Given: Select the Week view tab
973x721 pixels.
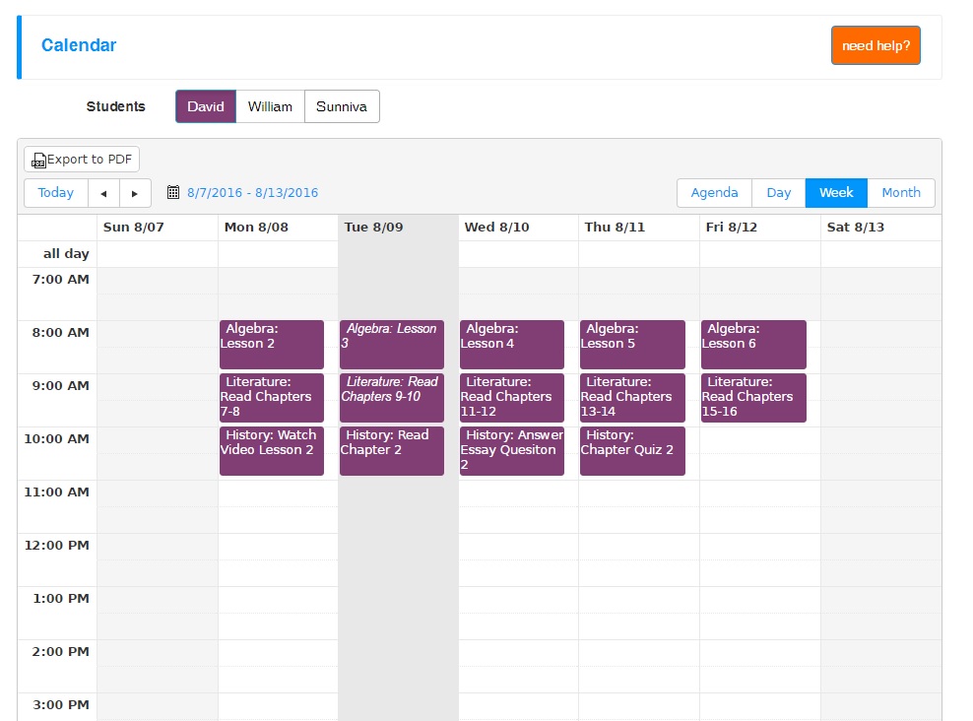Looking at the screenshot, I should point(836,193).
